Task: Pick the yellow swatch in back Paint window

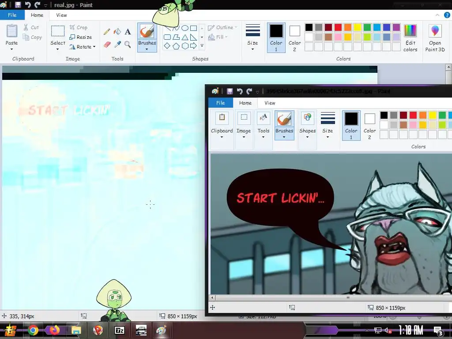Action: [x=358, y=27]
